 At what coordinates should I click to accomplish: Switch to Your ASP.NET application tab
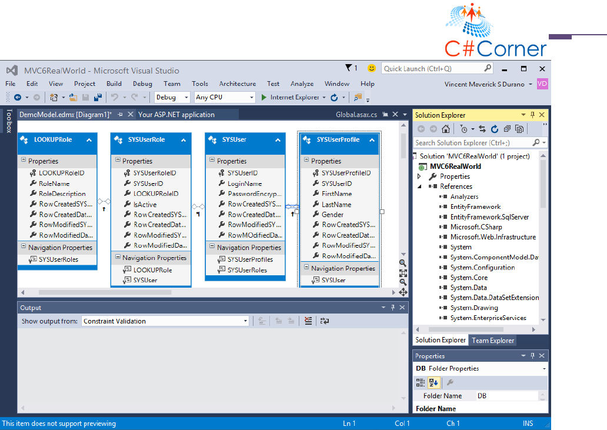176,115
